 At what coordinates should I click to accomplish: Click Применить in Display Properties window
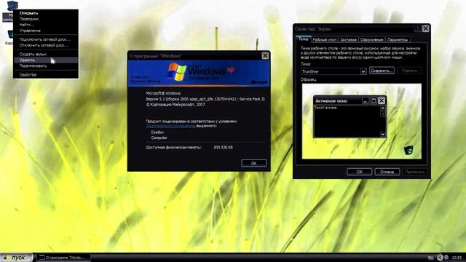tap(415, 172)
